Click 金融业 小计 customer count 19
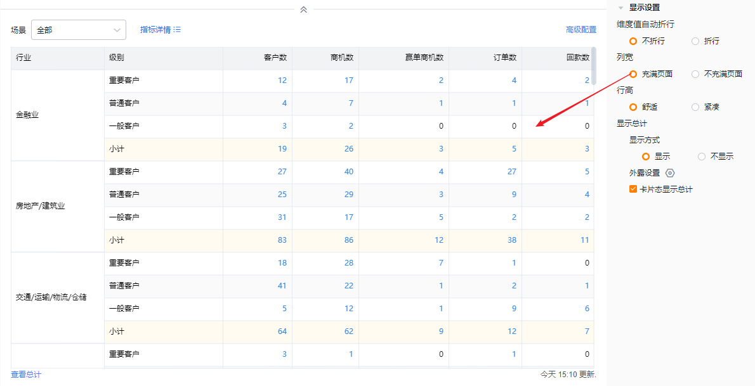The height and width of the screenshot is (386, 755). pos(282,149)
